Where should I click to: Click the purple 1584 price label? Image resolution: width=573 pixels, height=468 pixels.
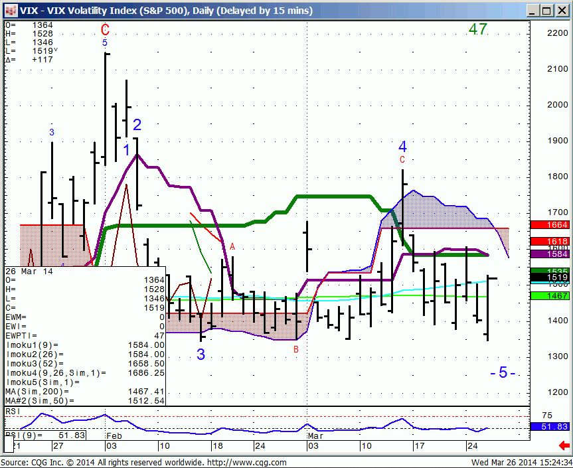pos(550,254)
